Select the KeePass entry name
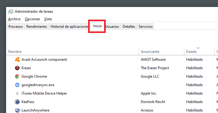 [x=28, y=102]
